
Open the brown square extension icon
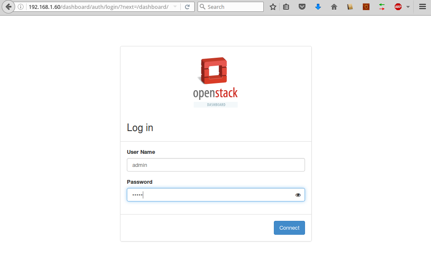[x=366, y=7]
